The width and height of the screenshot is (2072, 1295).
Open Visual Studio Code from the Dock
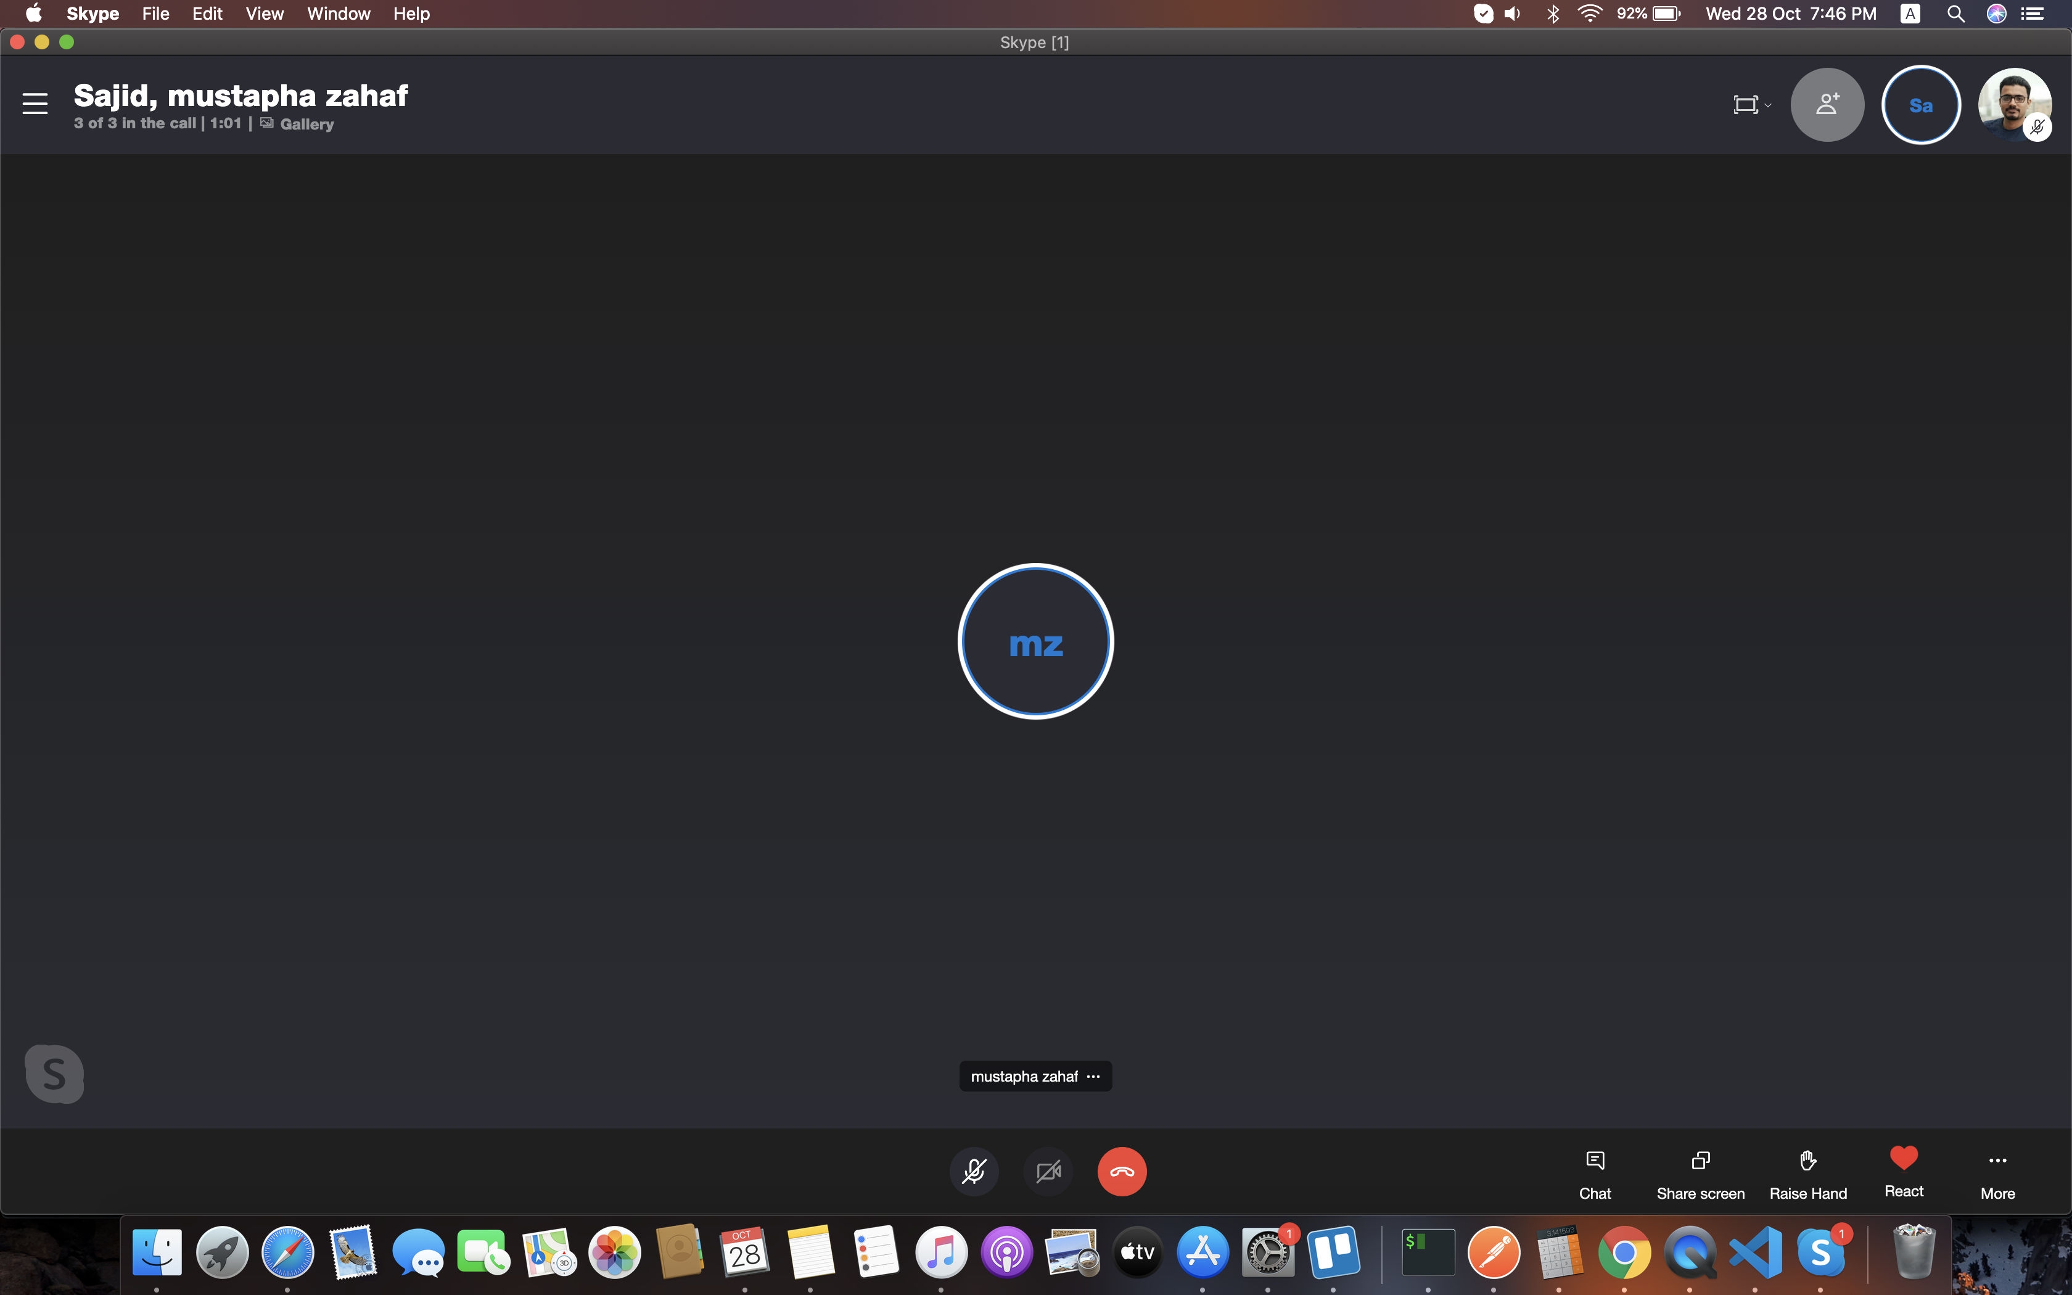pyautogui.click(x=1755, y=1252)
